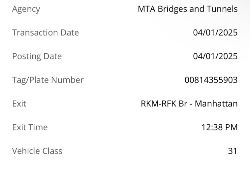The width and height of the screenshot is (250, 171).
Task: Select the Agency label
Action: pyautogui.click(x=26, y=9)
